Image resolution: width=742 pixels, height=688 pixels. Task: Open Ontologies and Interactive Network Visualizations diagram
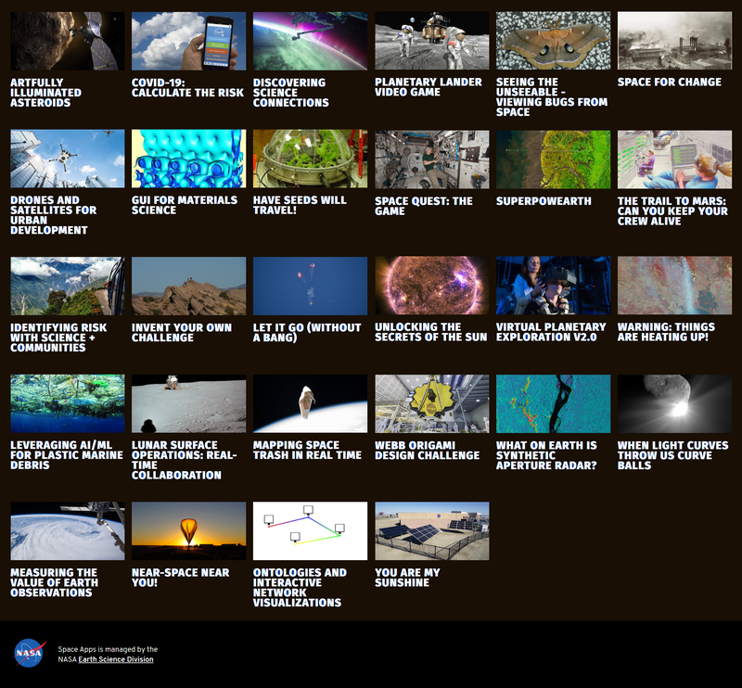(x=310, y=530)
